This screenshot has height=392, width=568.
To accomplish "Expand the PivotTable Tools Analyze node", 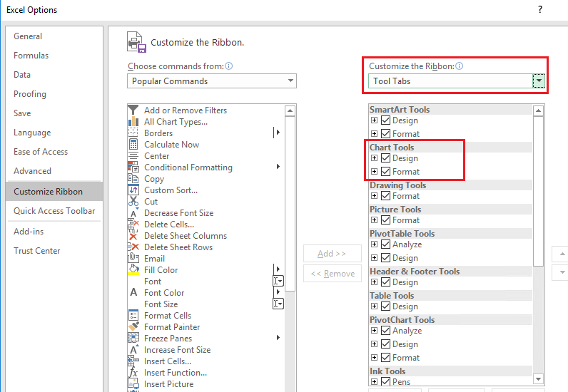I will click(374, 244).
